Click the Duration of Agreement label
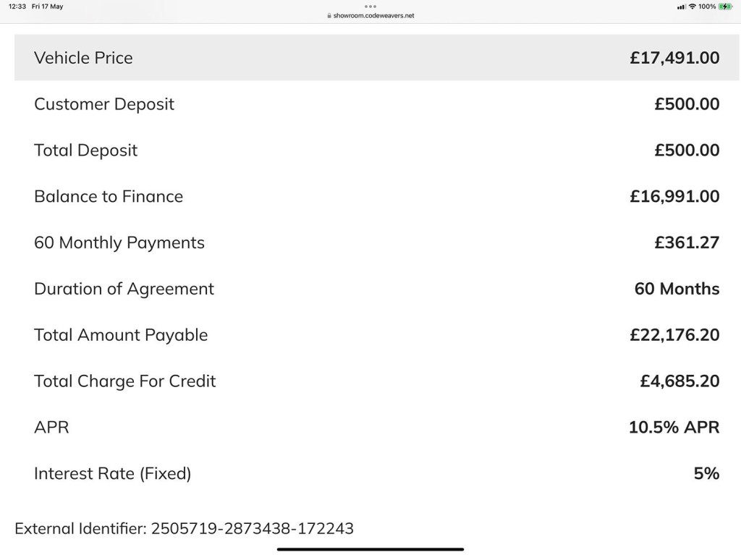741x555 pixels. click(x=124, y=289)
